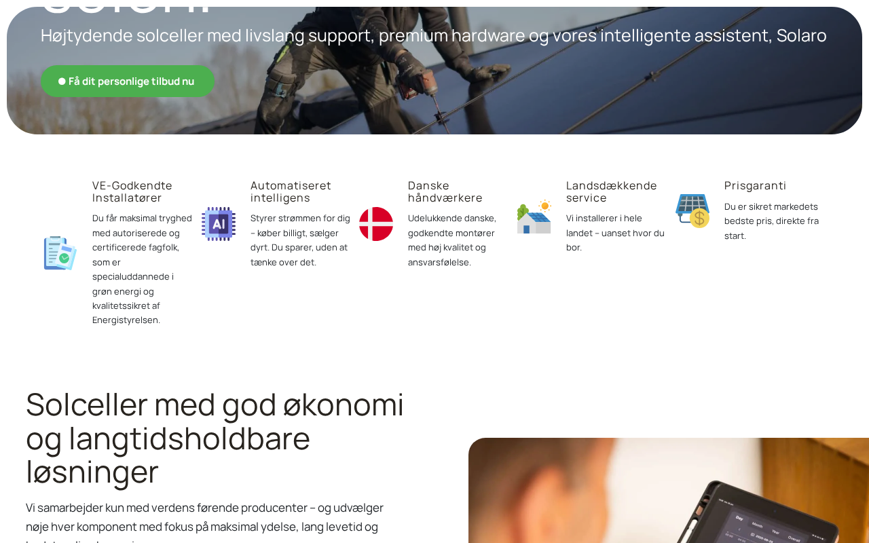
Task: Click the tablet photo thumbnail beside the økonomi heading
Action: pyautogui.click(x=669, y=490)
